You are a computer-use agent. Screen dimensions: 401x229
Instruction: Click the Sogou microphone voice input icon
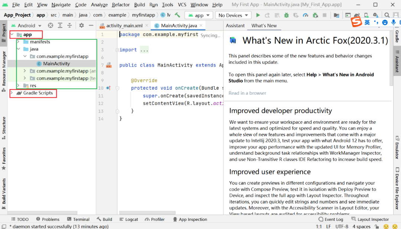tap(394, 23)
